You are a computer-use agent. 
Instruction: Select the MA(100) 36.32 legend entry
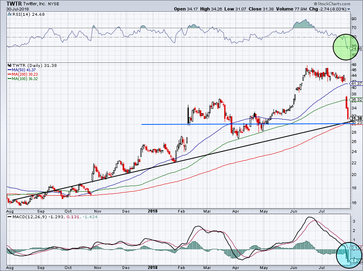[x=23, y=79]
